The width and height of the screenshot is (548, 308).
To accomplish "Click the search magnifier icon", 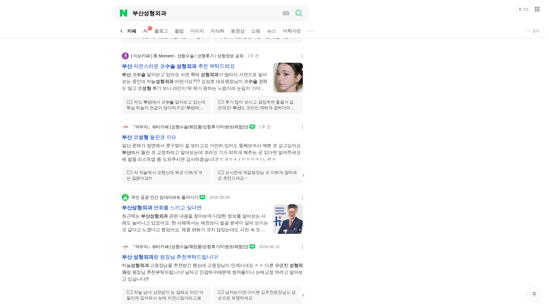I will click(299, 13).
